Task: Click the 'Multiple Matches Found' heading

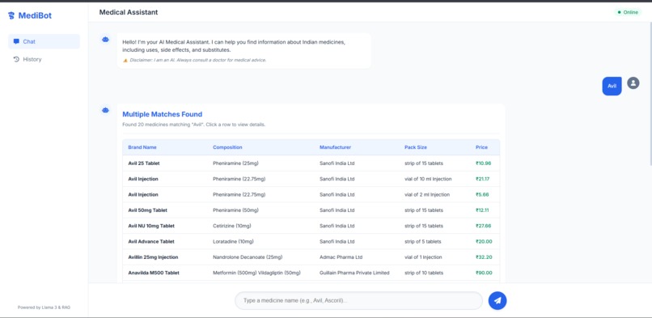Action: click(162, 114)
